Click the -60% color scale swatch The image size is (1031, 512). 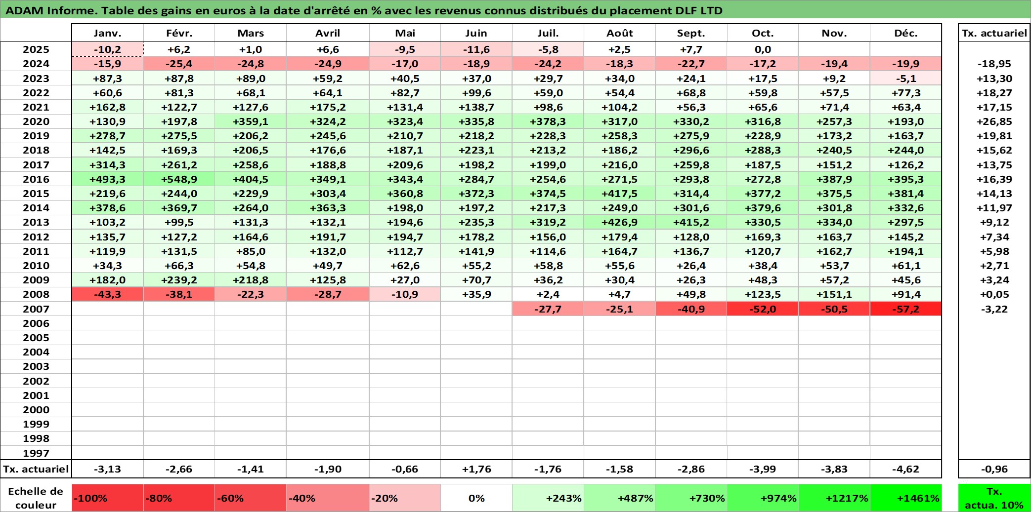(x=251, y=498)
